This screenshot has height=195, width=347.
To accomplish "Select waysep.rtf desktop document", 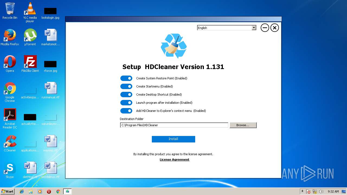I will tap(50, 144).
